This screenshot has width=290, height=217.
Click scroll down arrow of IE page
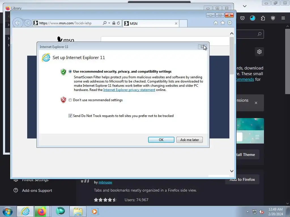[x=232, y=171]
